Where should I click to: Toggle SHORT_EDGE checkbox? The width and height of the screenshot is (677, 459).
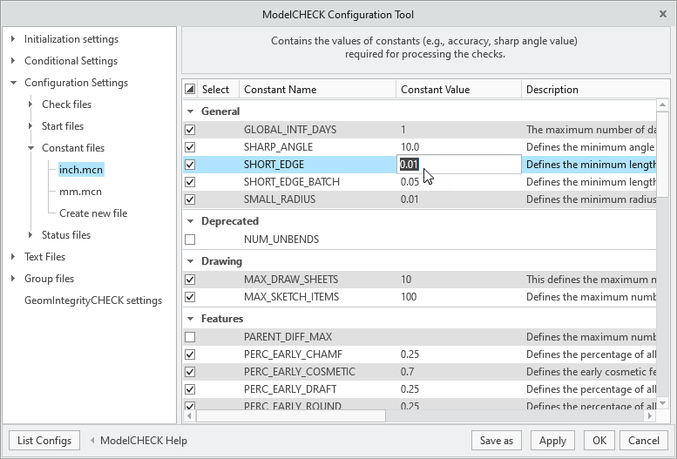click(x=190, y=165)
